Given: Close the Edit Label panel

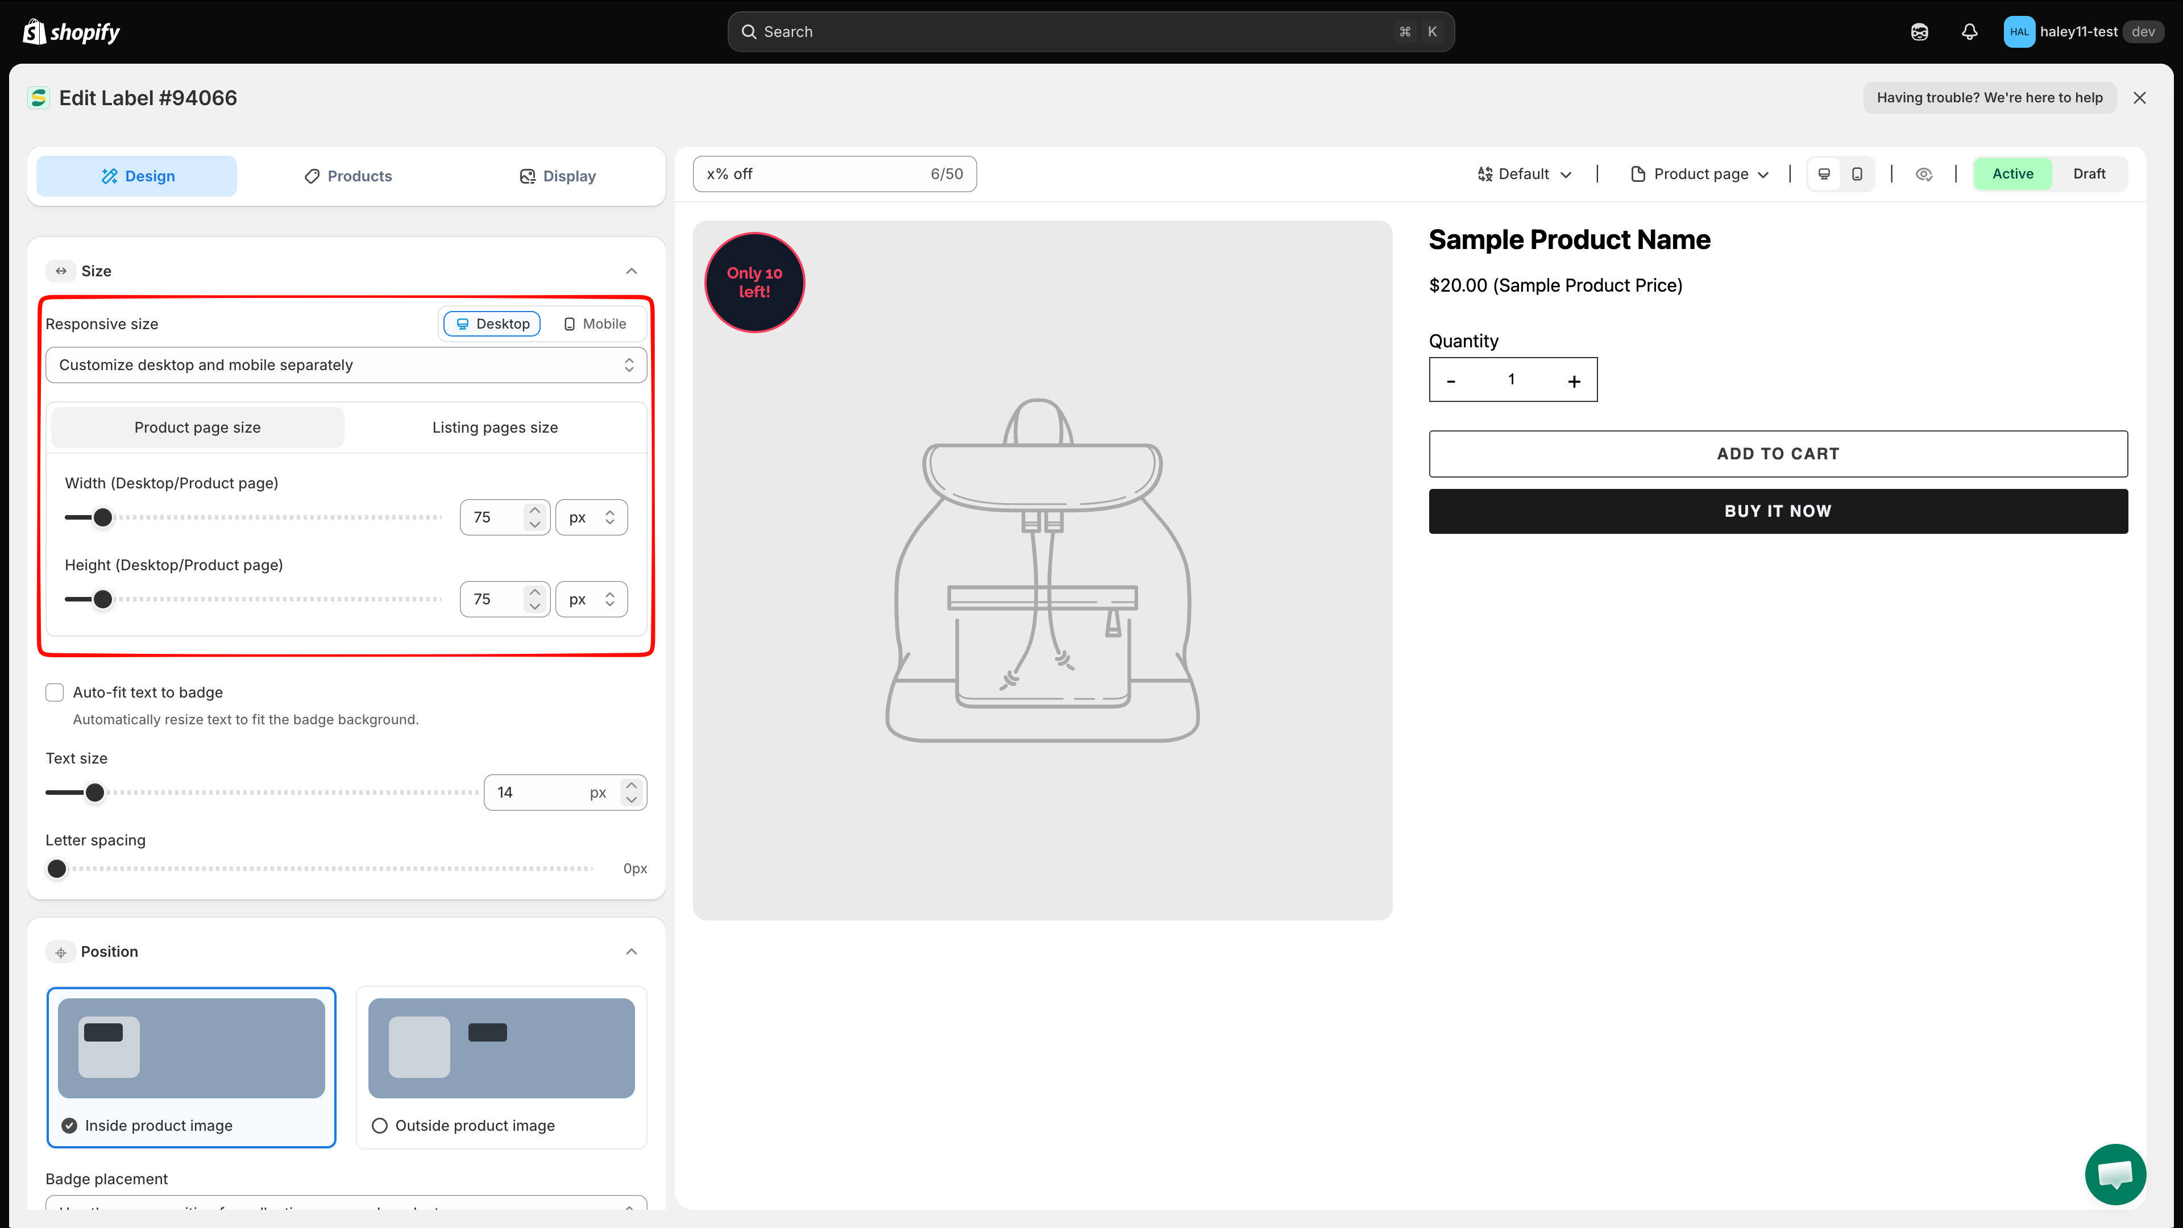Looking at the screenshot, I should coord(2140,97).
